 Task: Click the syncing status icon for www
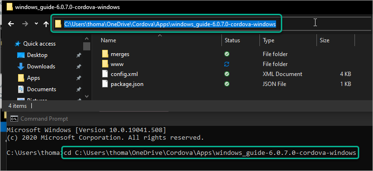click(x=227, y=64)
